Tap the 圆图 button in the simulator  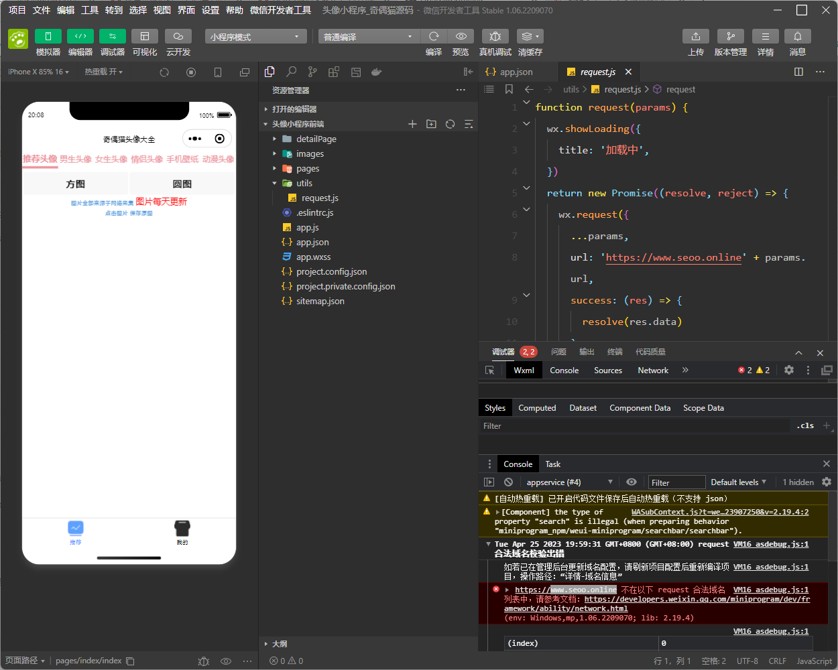pos(182,184)
